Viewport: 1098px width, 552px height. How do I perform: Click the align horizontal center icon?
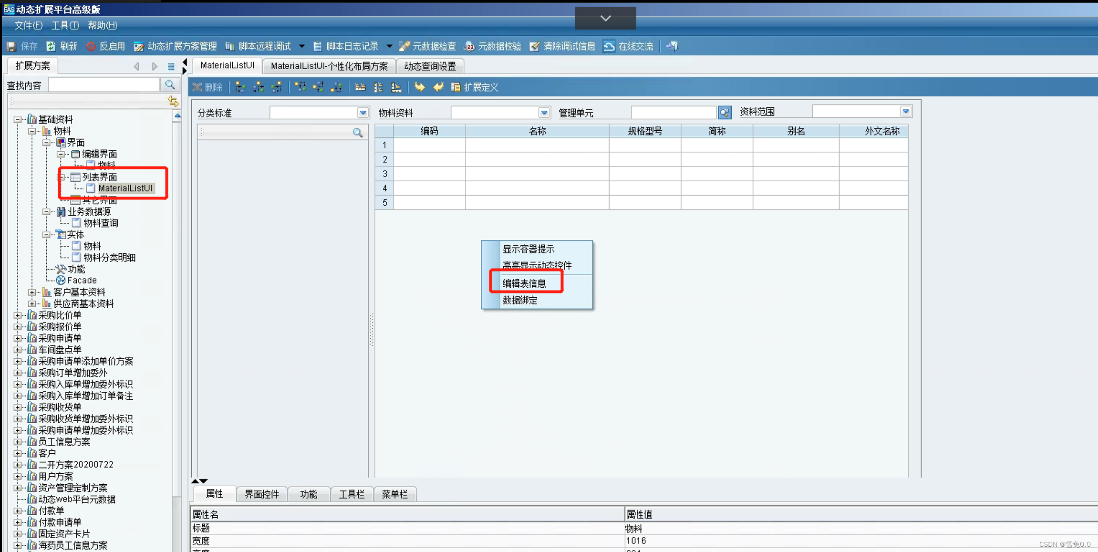259,87
